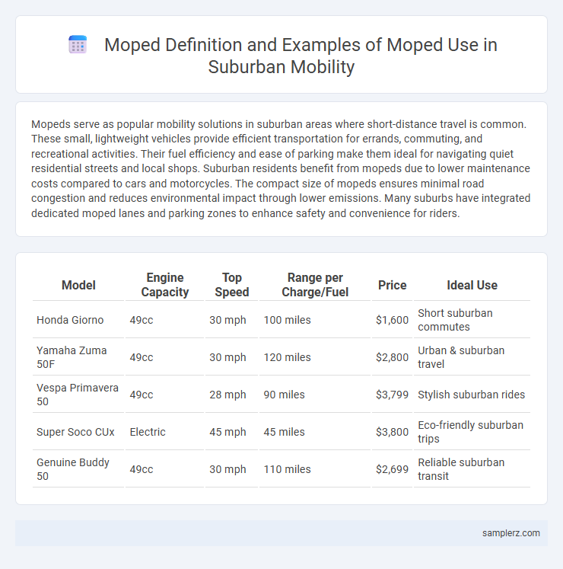Select the Model column header
The height and width of the screenshot is (569, 563).
coord(78,285)
